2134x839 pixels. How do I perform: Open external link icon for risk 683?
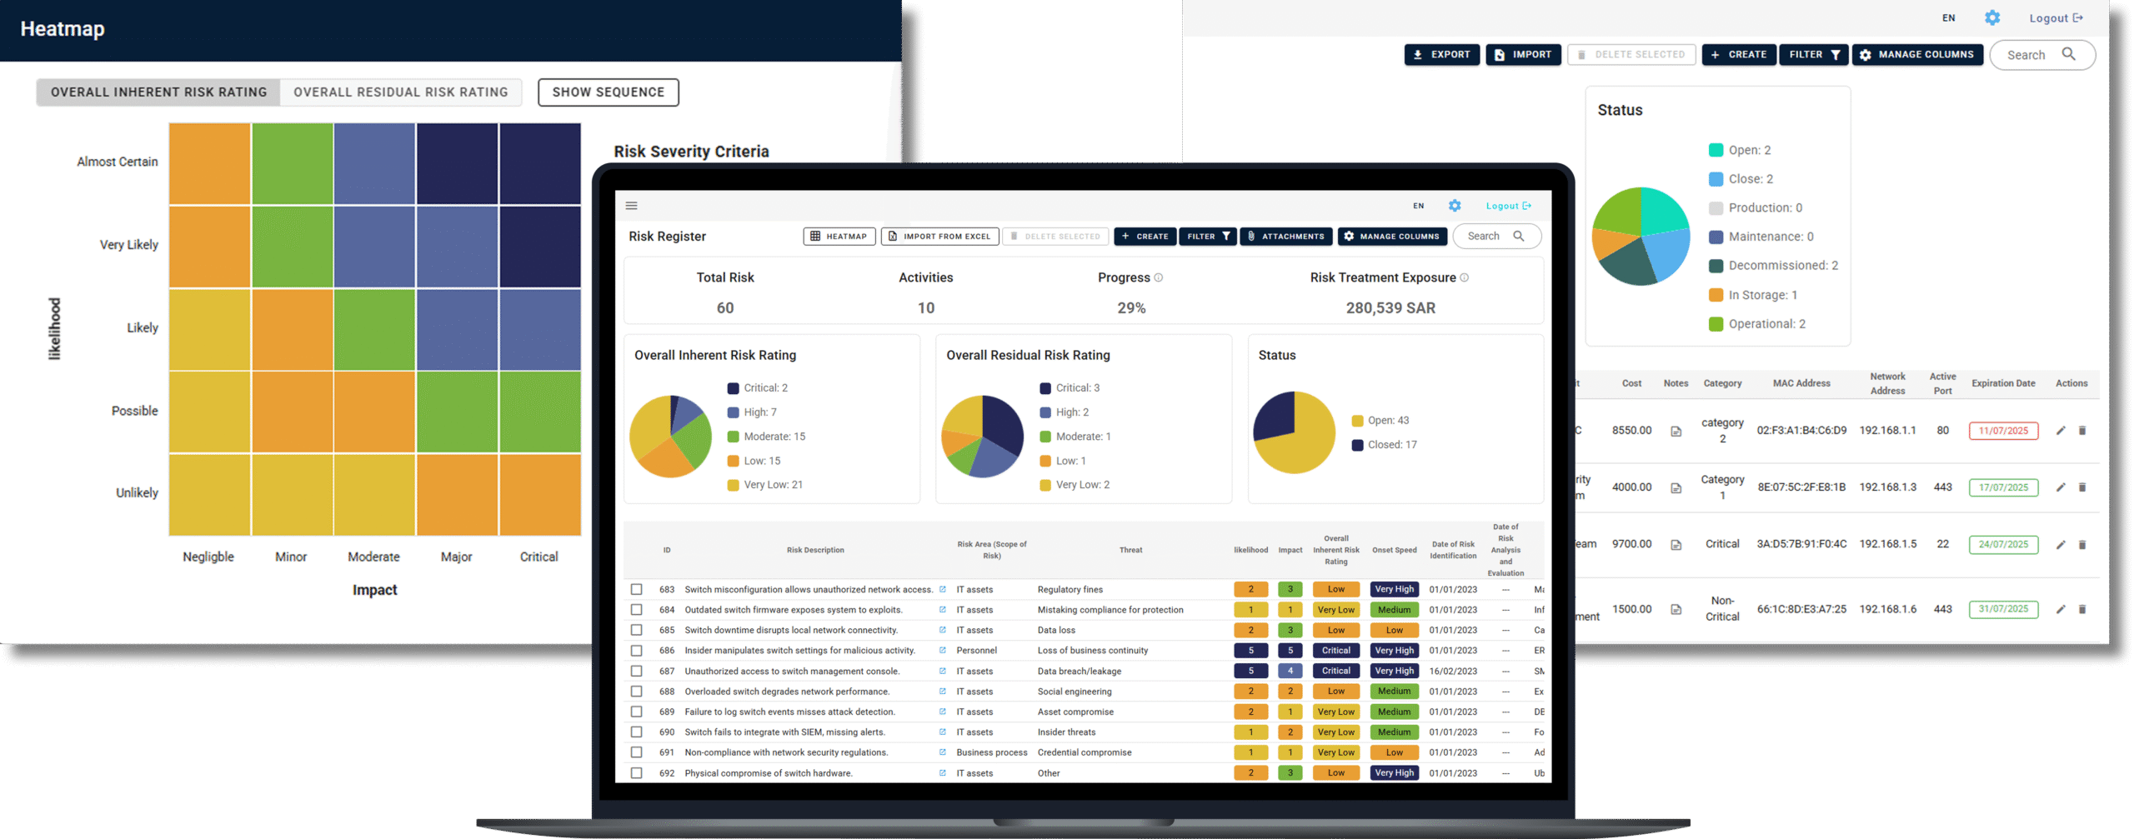point(943,589)
